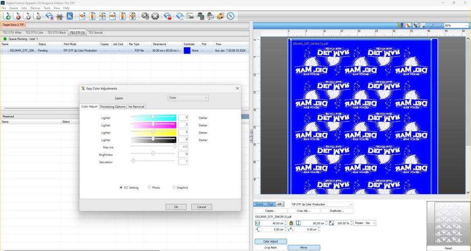Select the ICC Setting radio button
Screen dimensions: 471x251
pos(121,187)
